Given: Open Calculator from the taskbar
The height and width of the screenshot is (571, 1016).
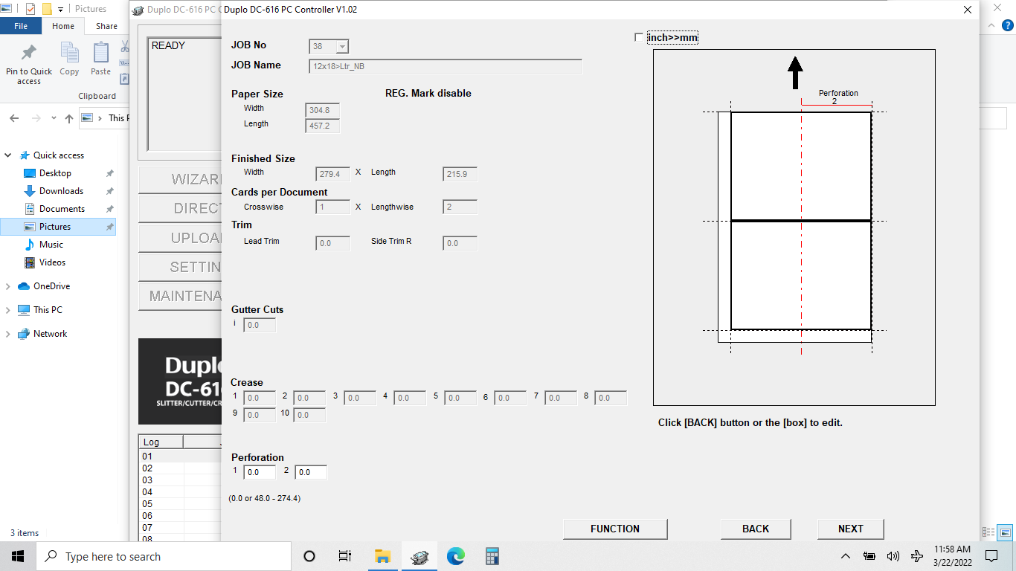Looking at the screenshot, I should pos(492,556).
